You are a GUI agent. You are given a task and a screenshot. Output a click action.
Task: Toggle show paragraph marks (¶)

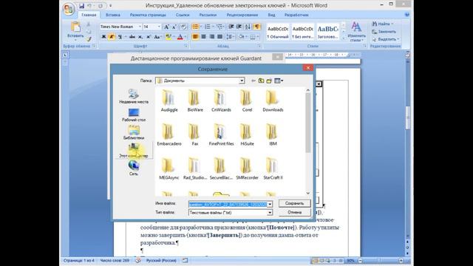click(x=256, y=27)
